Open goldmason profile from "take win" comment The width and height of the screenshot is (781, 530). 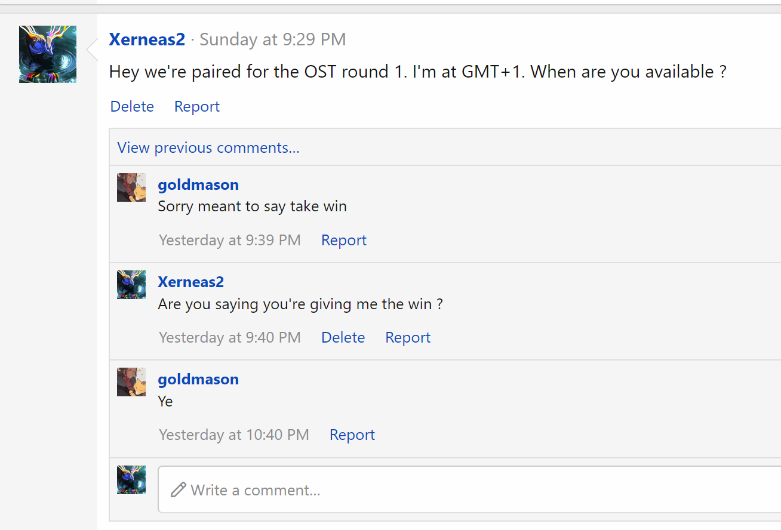click(198, 184)
